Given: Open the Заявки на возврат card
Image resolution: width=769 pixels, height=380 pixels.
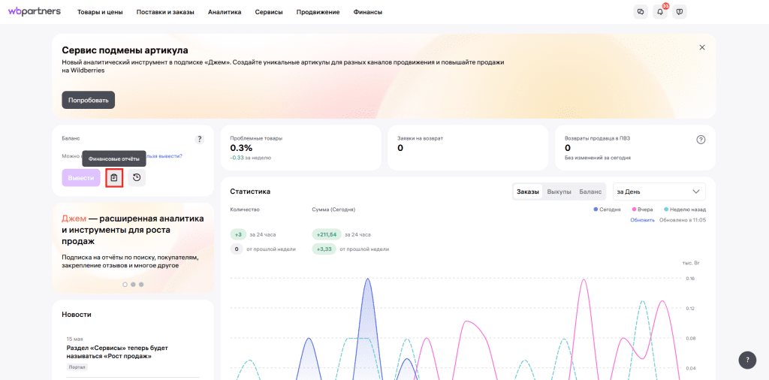Looking at the screenshot, I should (x=468, y=148).
